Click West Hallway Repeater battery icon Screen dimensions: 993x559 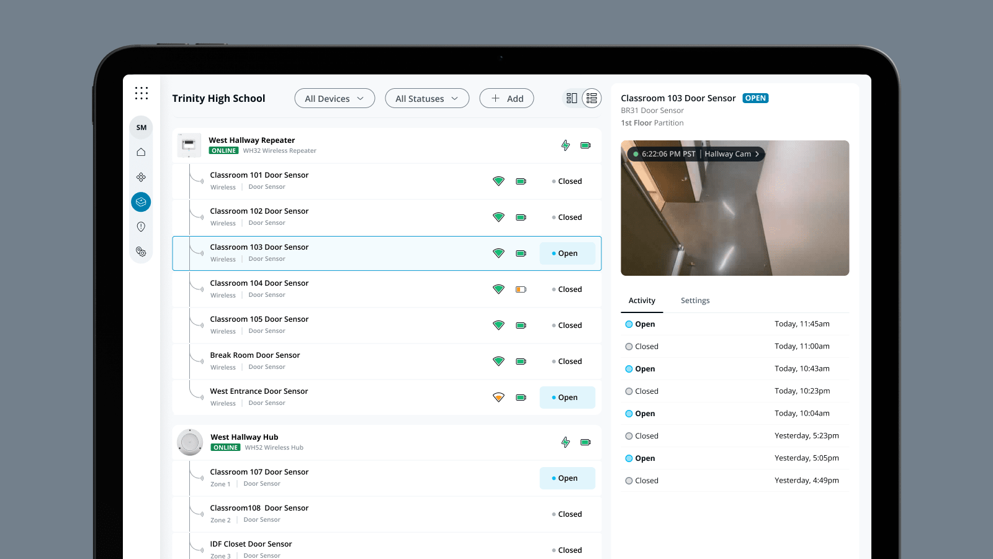(585, 145)
